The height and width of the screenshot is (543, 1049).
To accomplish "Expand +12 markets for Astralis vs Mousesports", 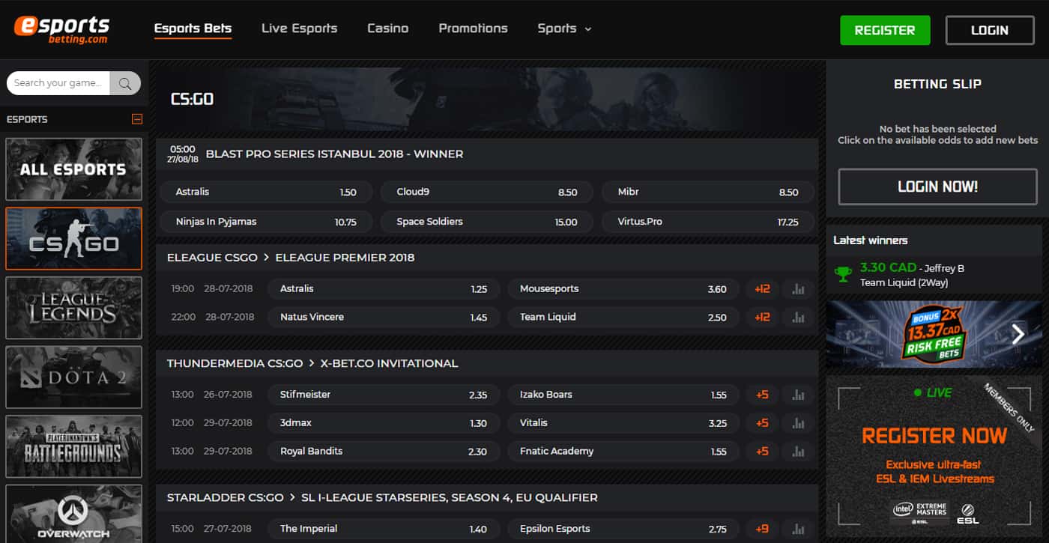I will 762,289.
